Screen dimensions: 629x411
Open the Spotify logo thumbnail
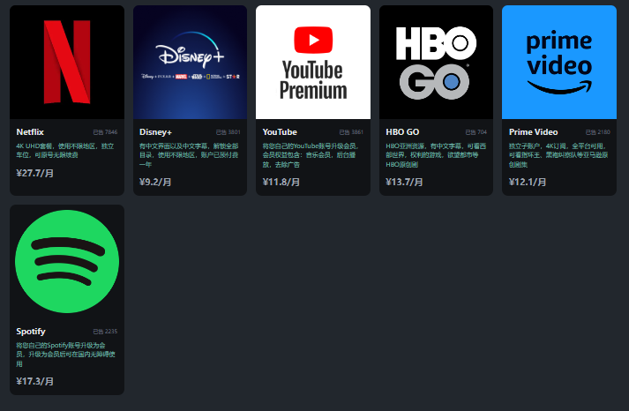point(67,261)
